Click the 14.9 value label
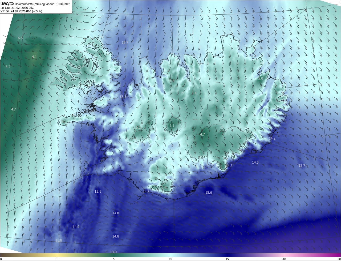 pyautogui.click(x=76, y=227)
